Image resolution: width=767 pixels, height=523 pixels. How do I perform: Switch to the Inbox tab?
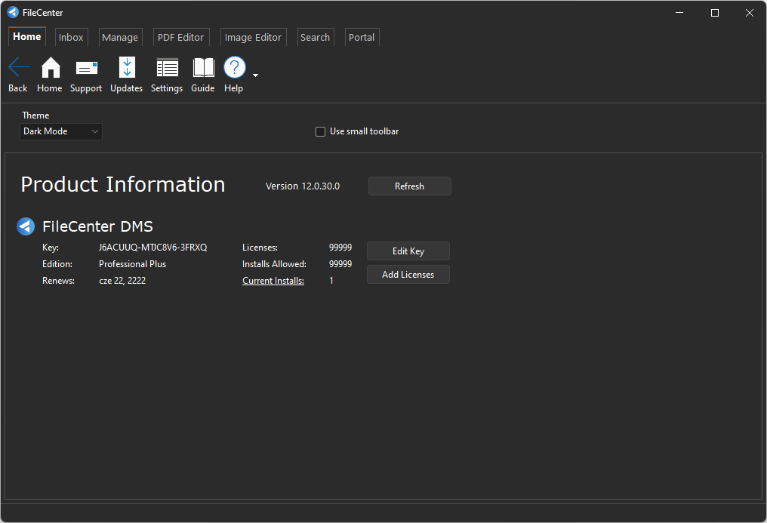[x=71, y=37]
